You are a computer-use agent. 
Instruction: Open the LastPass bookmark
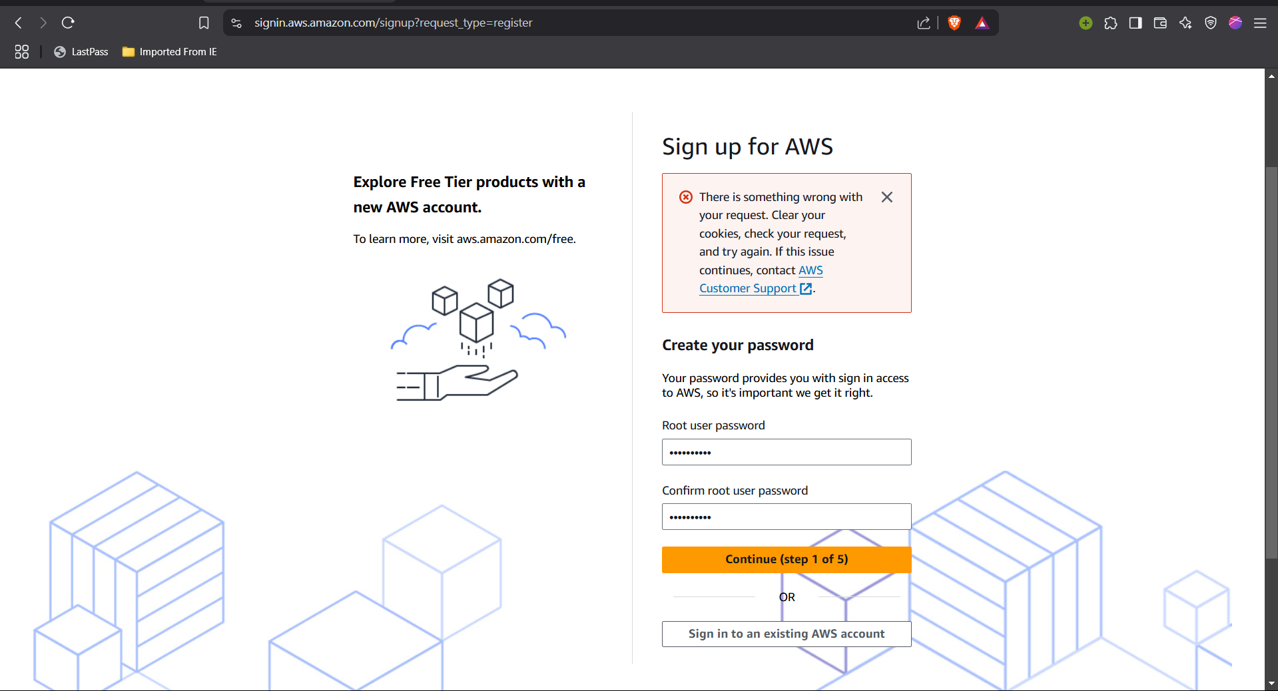[81, 52]
